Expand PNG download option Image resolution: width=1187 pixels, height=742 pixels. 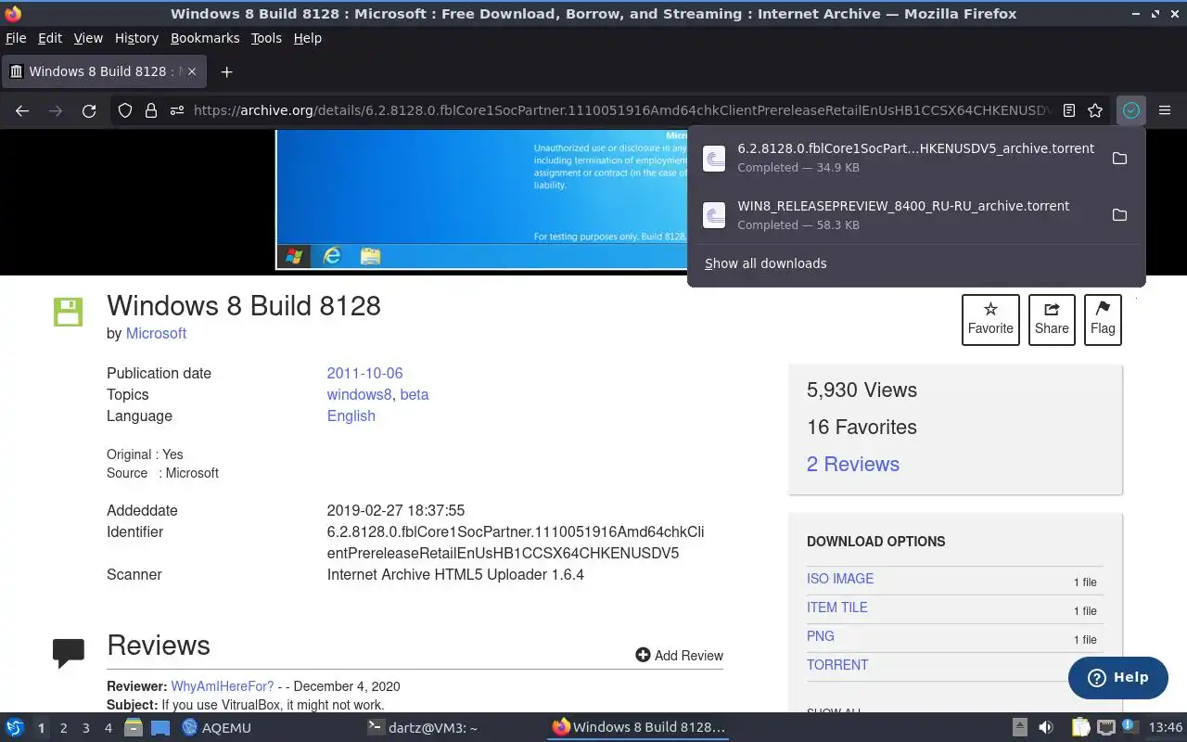(x=821, y=636)
